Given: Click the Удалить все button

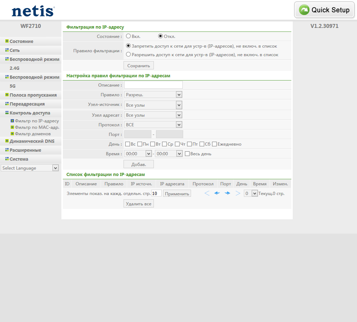Looking at the screenshot, I should click(139, 204).
